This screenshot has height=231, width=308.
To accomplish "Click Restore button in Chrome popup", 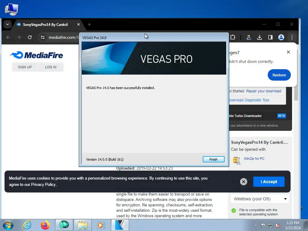I will (279, 75).
